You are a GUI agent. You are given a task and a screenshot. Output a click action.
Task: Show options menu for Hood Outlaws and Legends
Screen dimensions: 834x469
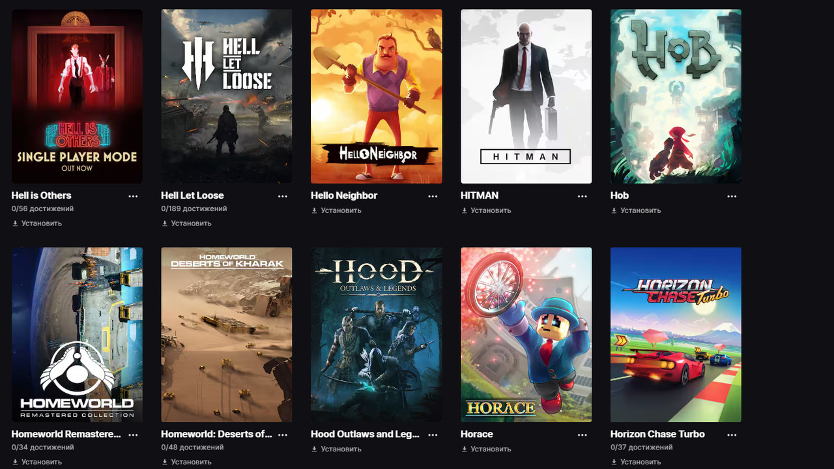[x=433, y=434]
